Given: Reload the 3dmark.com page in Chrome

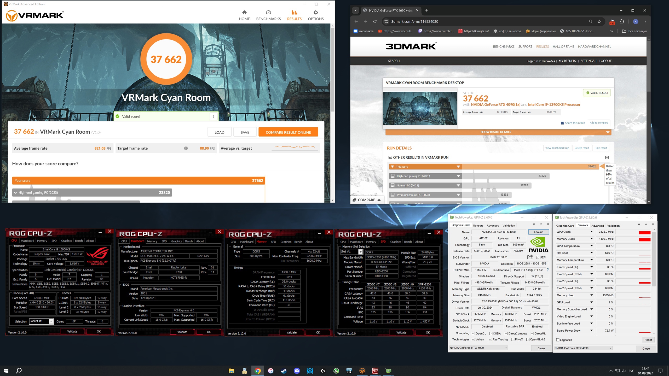Looking at the screenshot, I should 375,21.
